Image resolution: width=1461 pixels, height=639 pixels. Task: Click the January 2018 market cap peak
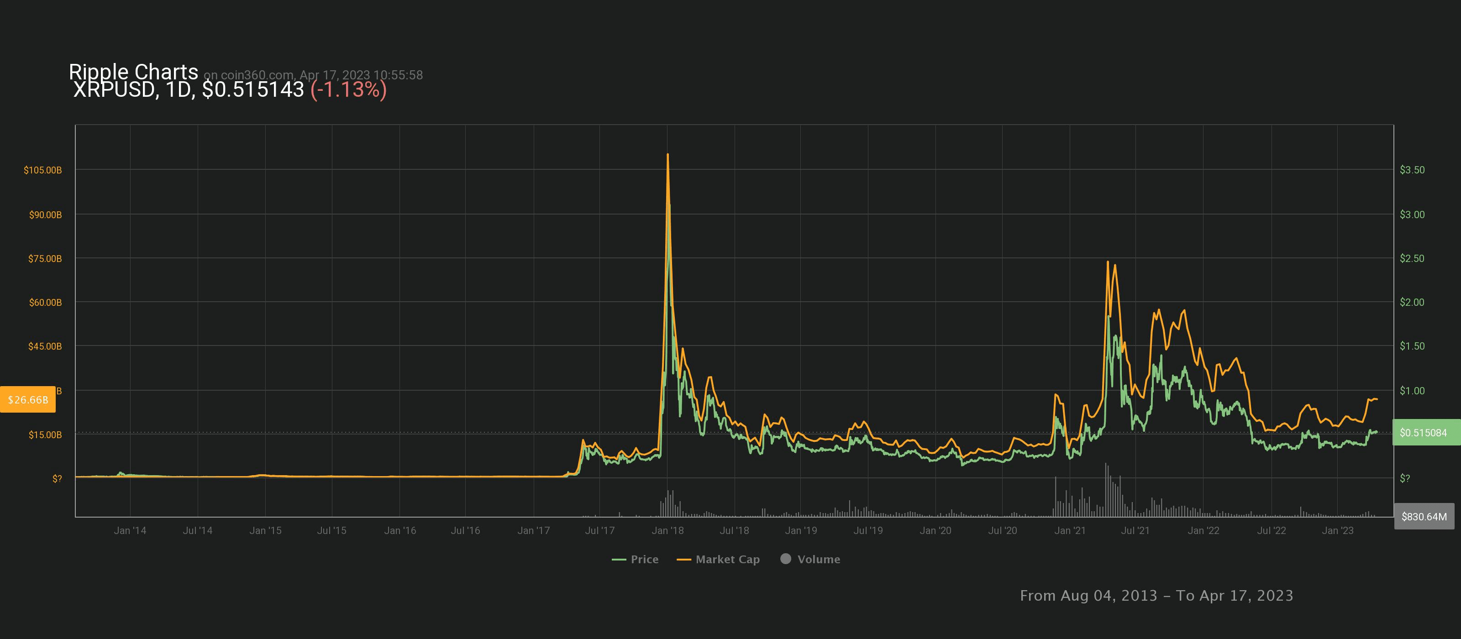tap(667, 154)
